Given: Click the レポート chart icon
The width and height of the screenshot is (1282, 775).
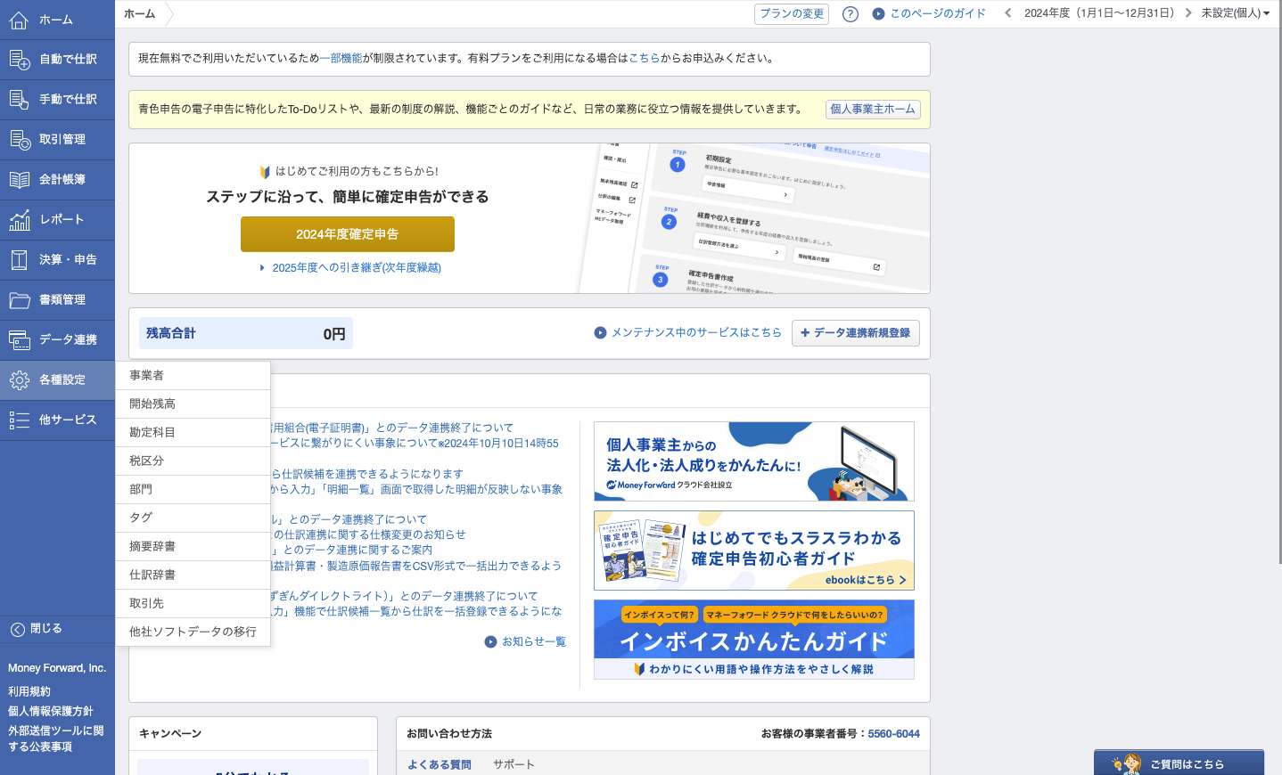Looking at the screenshot, I should [x=19, y=220].
